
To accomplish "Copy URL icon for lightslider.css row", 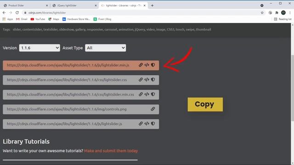I will pyautogui.click(x=141, y=80).
